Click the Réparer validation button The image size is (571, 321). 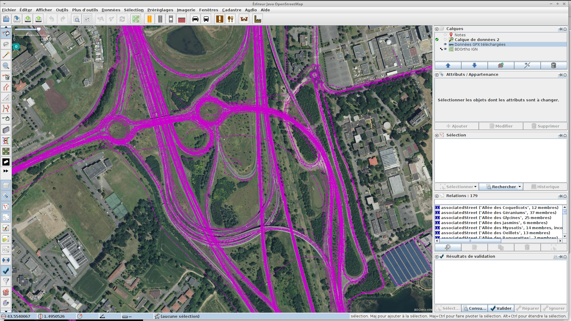pos(527,308)
